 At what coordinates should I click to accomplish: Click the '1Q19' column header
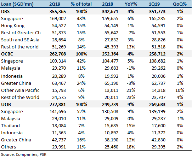pyautogui.click(x=154, y=4)
